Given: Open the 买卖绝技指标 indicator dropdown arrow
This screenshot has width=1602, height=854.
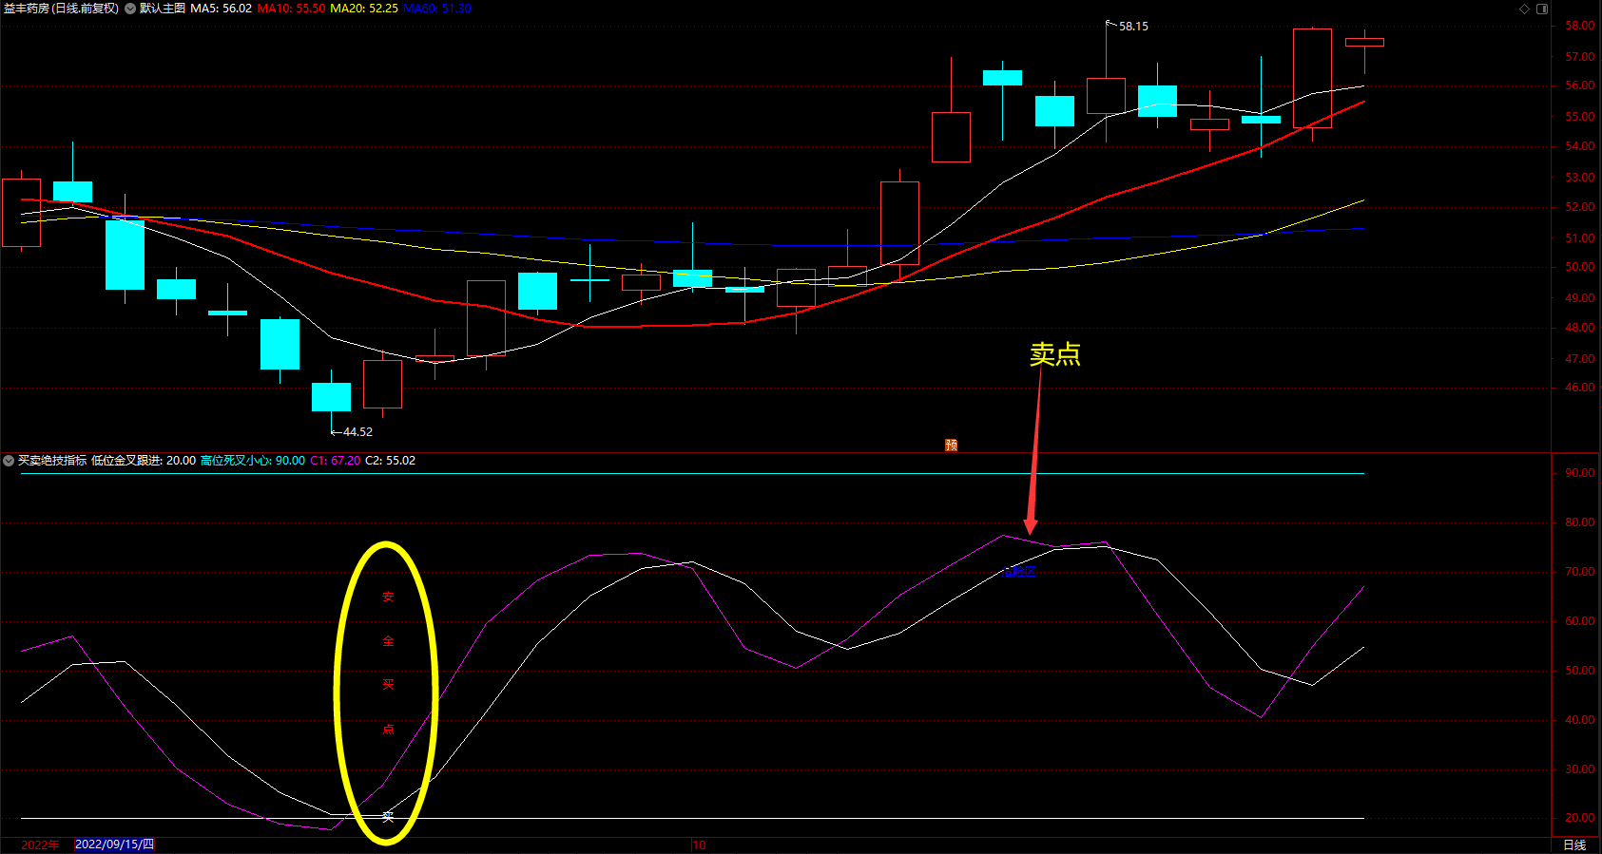Looking at the screenshot, I should [9, 461].
